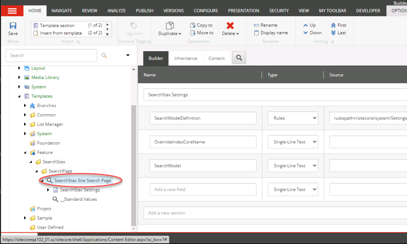The width and height of the screenshot is (407, 244).
Task: Click the Template section icon
Action: [x=36, y=25]
